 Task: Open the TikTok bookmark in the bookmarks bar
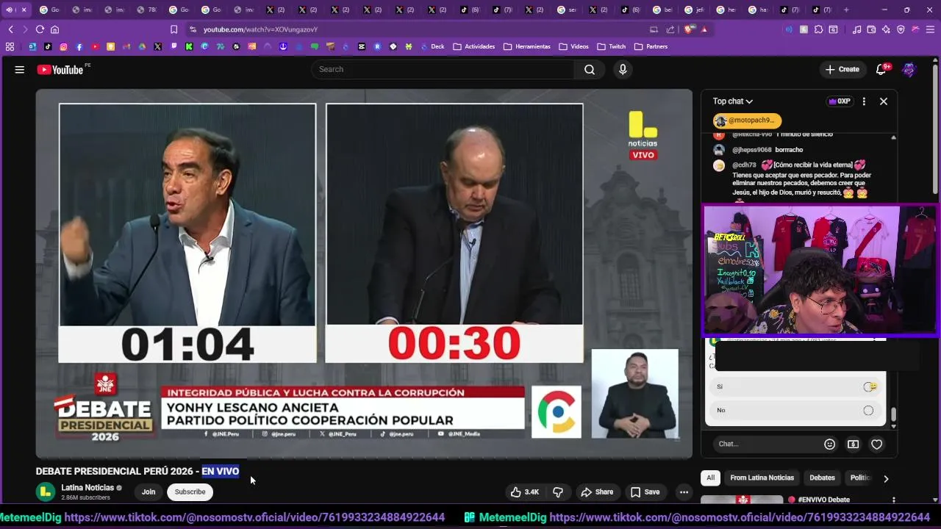48,46
